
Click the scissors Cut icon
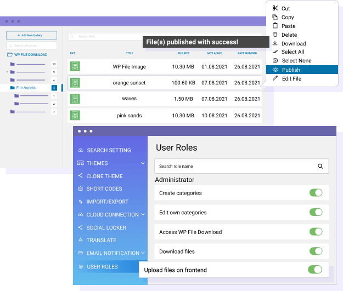(x=275, y=8)
